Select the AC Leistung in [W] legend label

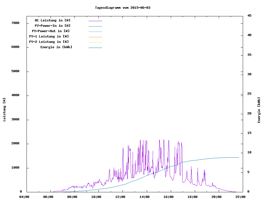[53, 20]
